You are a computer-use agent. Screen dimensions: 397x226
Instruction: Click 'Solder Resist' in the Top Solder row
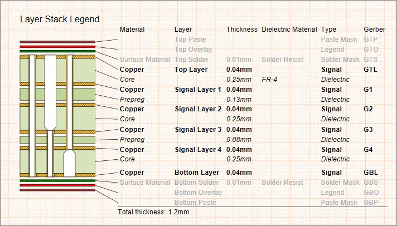[282, 60]
